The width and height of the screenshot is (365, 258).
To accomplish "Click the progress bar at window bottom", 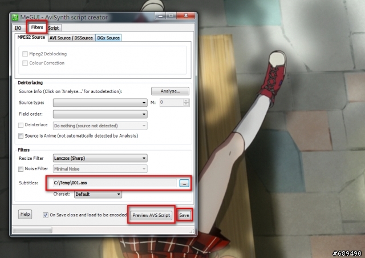I will (x=33, y=230).
